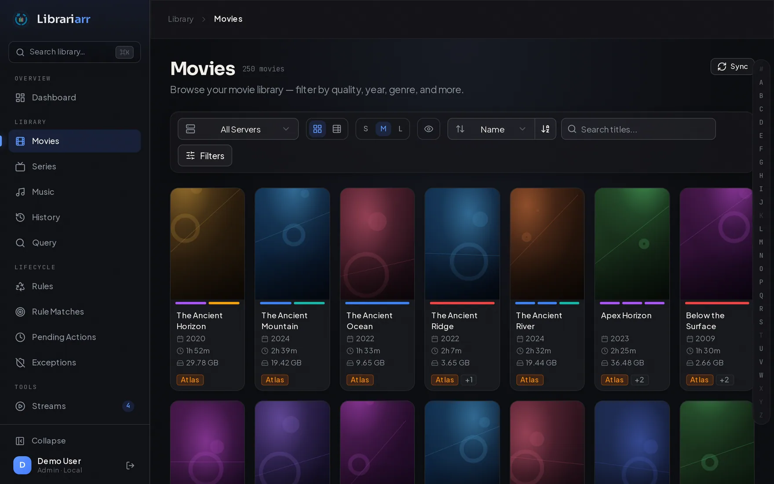Click the Streams count badge 4

point(128,406)
